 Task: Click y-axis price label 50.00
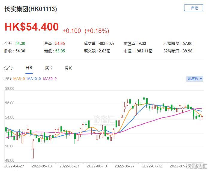tap(10, 146)
